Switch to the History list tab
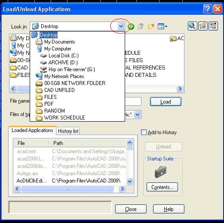Image resolution: width=224 pixels, height=223 pixels. coord(68,131)
